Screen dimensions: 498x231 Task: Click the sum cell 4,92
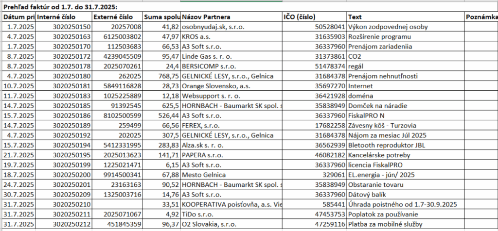pyautogui.click(x=161, y=214)
